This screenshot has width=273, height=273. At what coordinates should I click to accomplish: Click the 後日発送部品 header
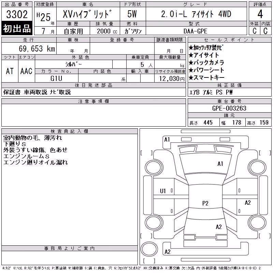pos(94,85)
